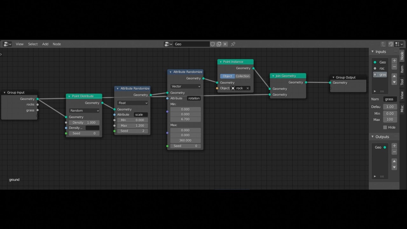Move selected input up with arrow
This screenshot has width=407, height=229.
coord(394,76)
